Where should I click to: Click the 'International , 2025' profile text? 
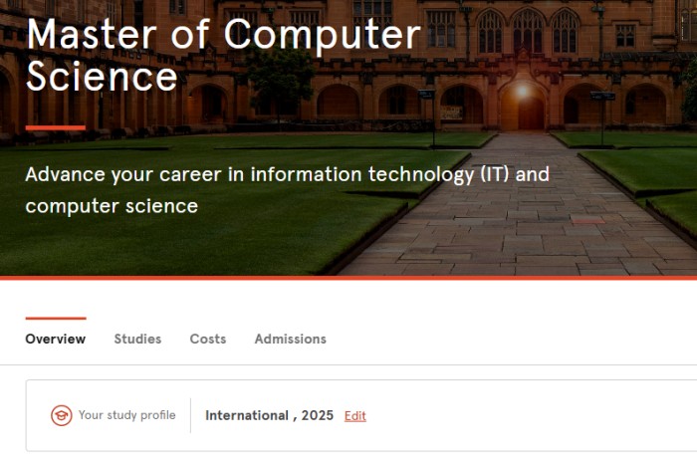tap(270, 415)
